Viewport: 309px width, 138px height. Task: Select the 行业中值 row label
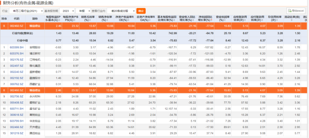[22, 41]
